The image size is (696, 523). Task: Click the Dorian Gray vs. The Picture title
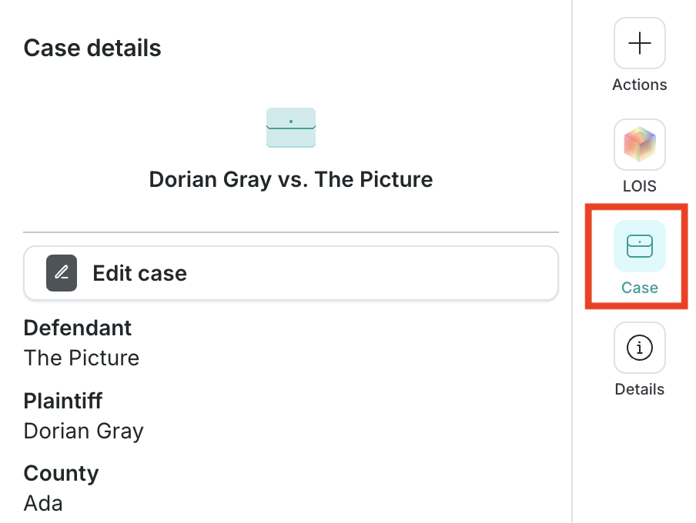(x=291, y=180)
